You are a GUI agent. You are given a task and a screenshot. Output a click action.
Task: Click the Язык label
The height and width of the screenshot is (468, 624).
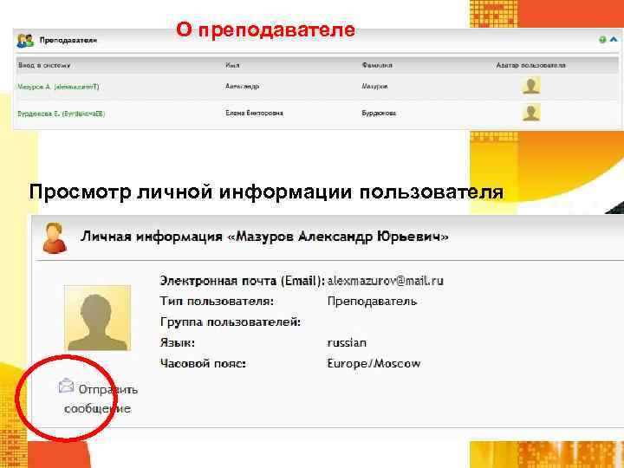tap(178, 342)
